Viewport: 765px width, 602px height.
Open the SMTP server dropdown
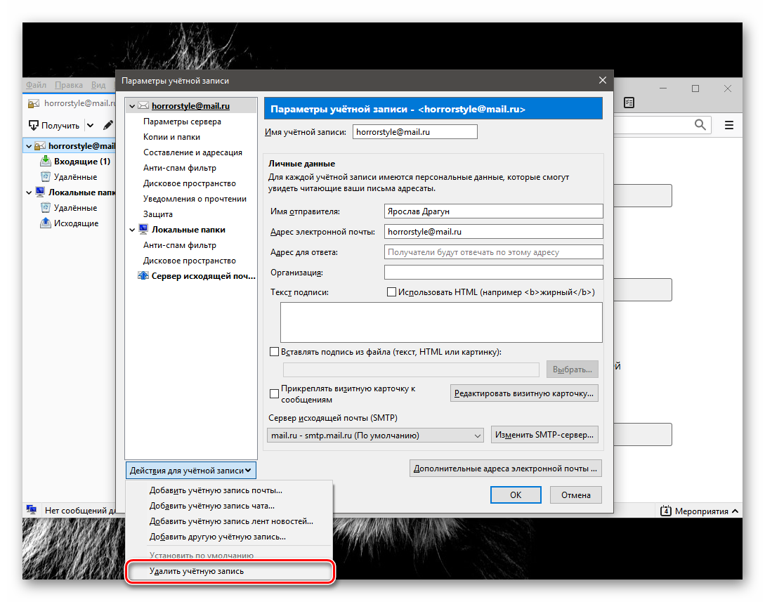(x=375, y=435)
